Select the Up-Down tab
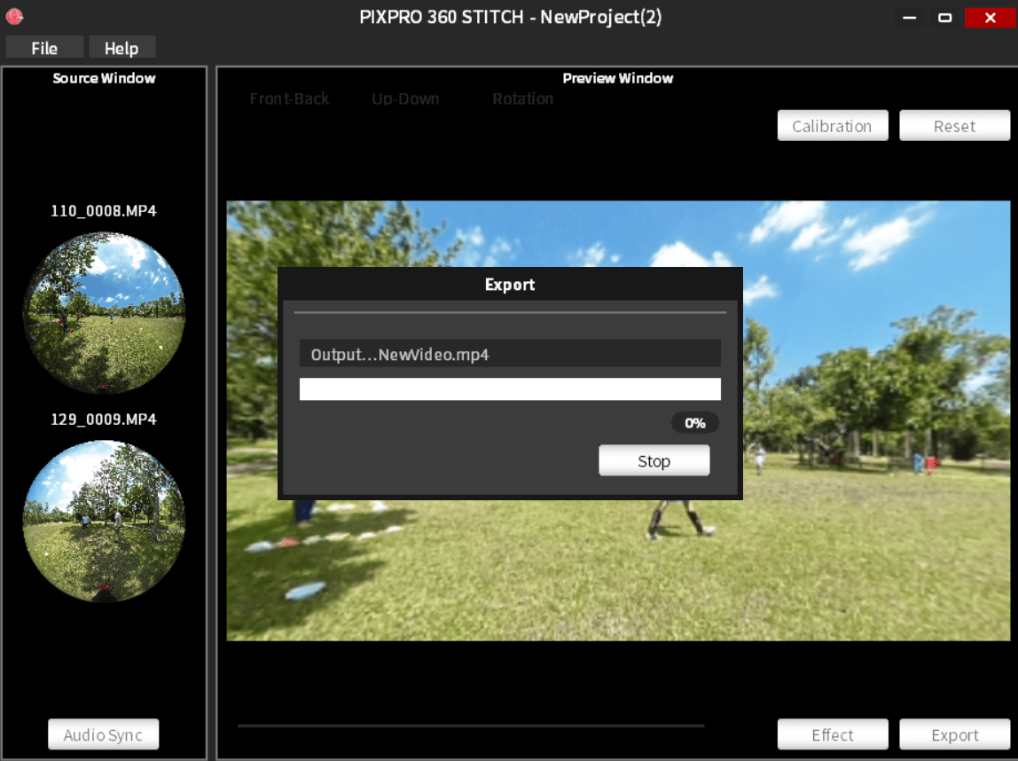Screen dimensions: 1018x761 click(405, 98)
